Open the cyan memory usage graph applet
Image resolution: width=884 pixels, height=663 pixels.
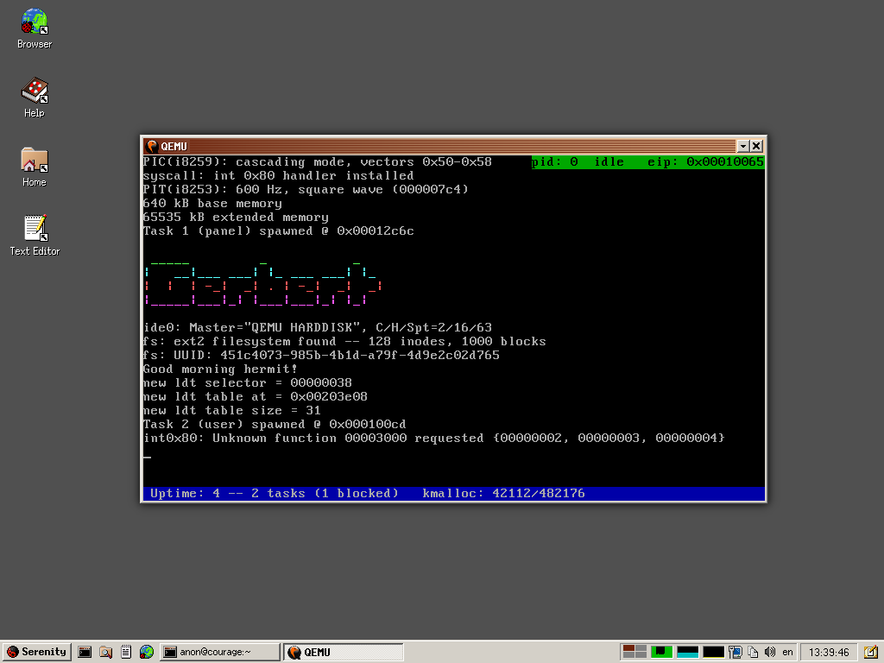tap(687, 653)
